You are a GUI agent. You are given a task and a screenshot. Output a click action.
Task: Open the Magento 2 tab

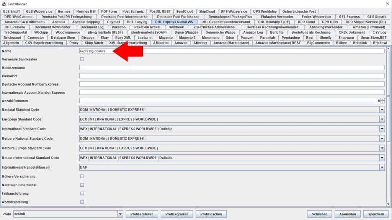pos(187,38)
